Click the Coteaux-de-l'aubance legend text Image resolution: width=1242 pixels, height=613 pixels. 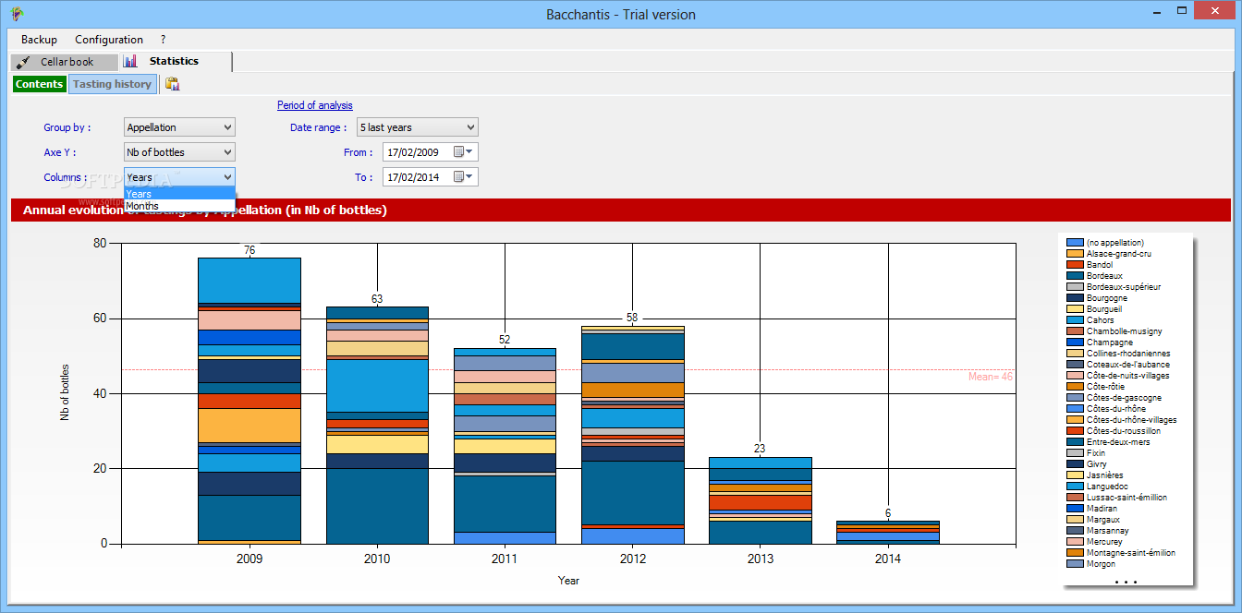tap(1128, 365)
